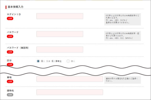
Task: Click the 建物名 input field
Action: click(70, 92)
